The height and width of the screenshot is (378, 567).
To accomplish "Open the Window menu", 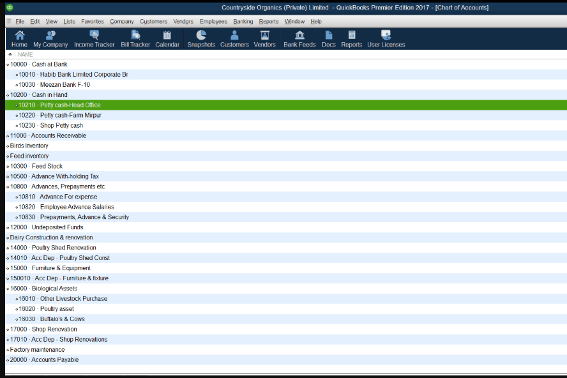I will [294, 21].
